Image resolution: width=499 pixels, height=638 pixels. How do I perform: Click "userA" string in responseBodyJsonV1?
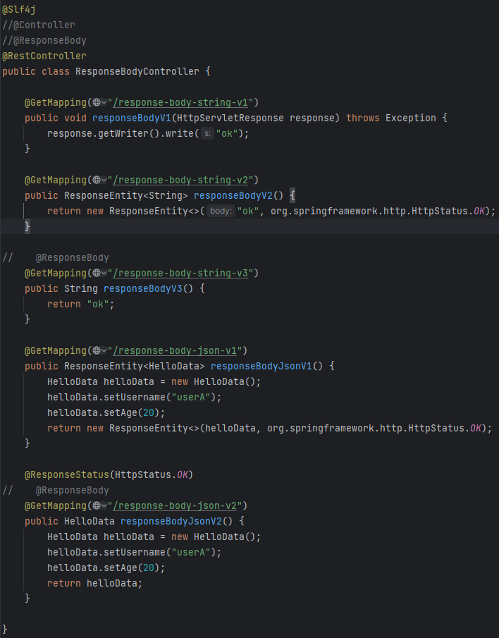click(x=191, y=397)
